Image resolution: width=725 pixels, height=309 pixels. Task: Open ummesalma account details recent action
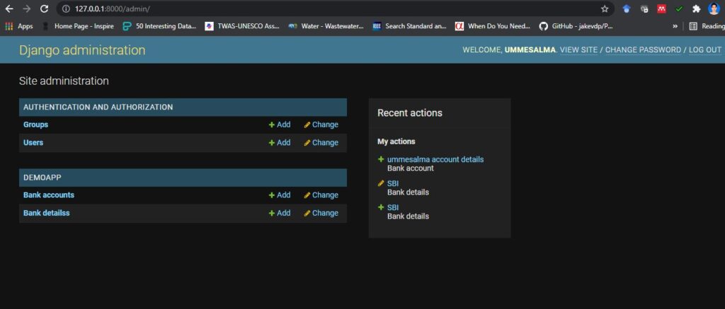[435, 159]
